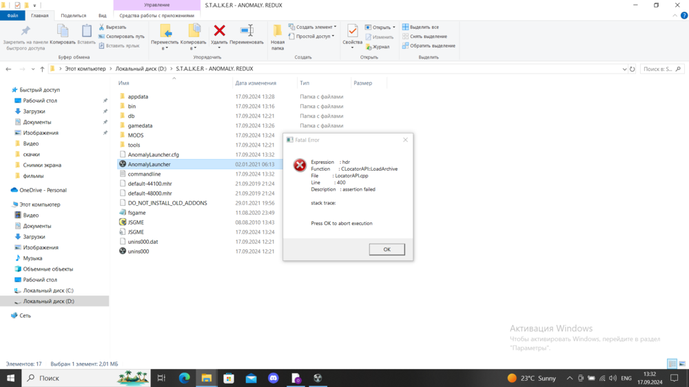Image resolution: width=689 pixels, height=387 pixels.
Task: Click OK in the Fatal Error dialog
Action: pyautogui.click(x=387, y=249)
